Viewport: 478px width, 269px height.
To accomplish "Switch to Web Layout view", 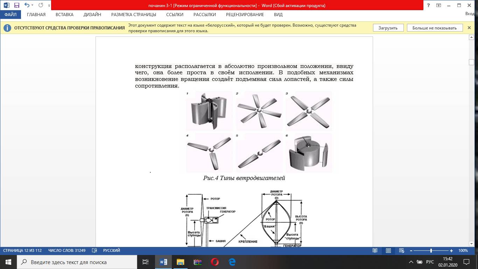I will point(402,250).
